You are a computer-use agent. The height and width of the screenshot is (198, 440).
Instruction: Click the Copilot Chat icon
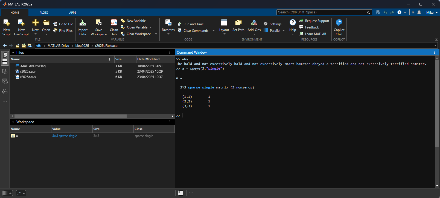point(339,23)
